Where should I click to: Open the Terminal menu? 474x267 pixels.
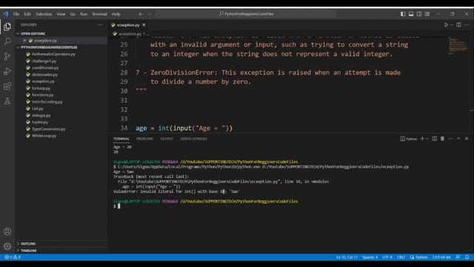pyautogui.click(x=99, y=14)
